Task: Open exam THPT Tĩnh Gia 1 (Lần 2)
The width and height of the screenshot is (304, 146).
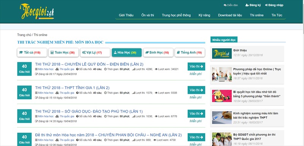Action: [x=72, y=88]
